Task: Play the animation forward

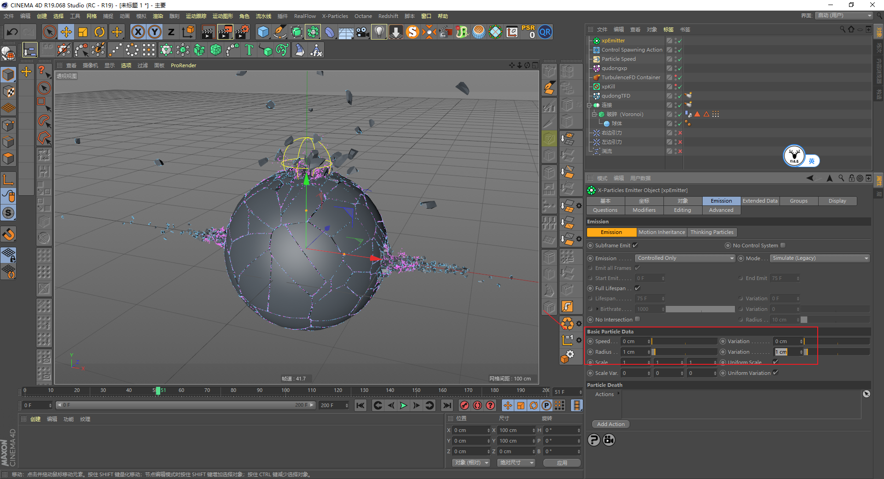Action: click(x=403, y=405)
